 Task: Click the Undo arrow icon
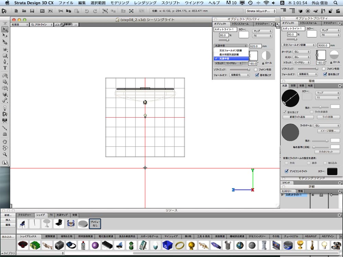[x=87, y=11]
